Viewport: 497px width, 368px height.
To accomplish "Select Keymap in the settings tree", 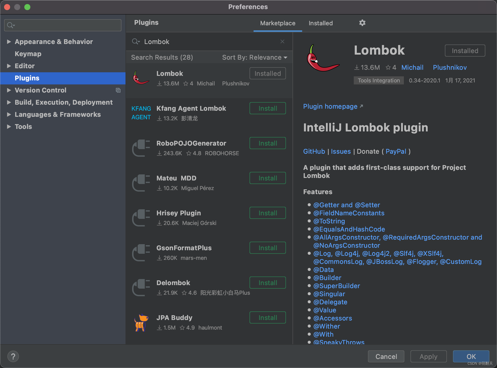I will click(x=28, y=54).
